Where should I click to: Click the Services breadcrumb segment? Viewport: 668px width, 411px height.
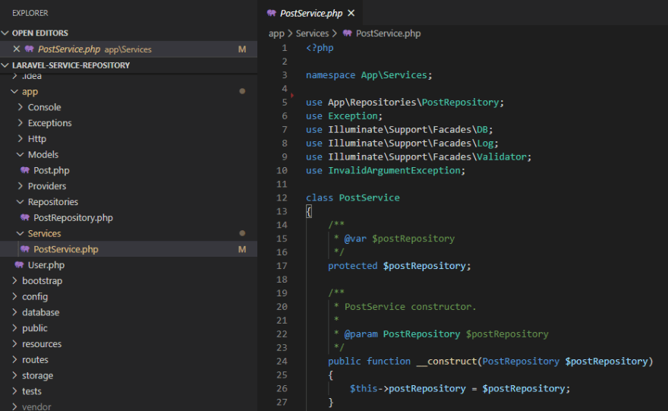pos(312,33)
